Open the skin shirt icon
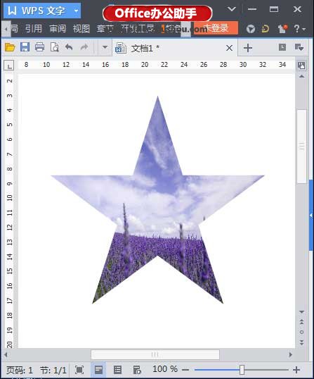The height and width of the screenshot is (379, 314). (x=282, y=29)
